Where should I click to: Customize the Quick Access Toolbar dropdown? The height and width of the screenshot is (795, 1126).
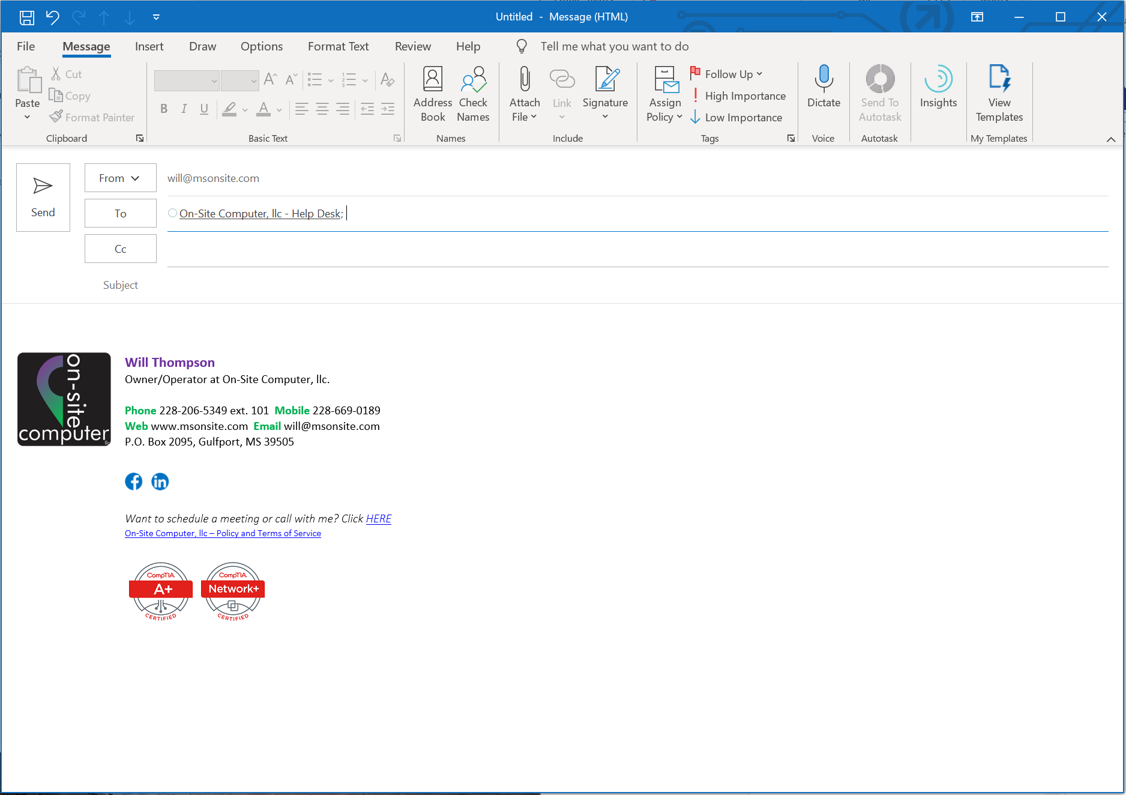156,17
